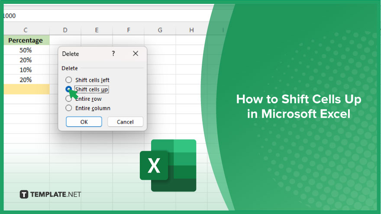381x214 pixels.
Task: Select column F header
Action: pyautogui.click(x=128, y=30)
